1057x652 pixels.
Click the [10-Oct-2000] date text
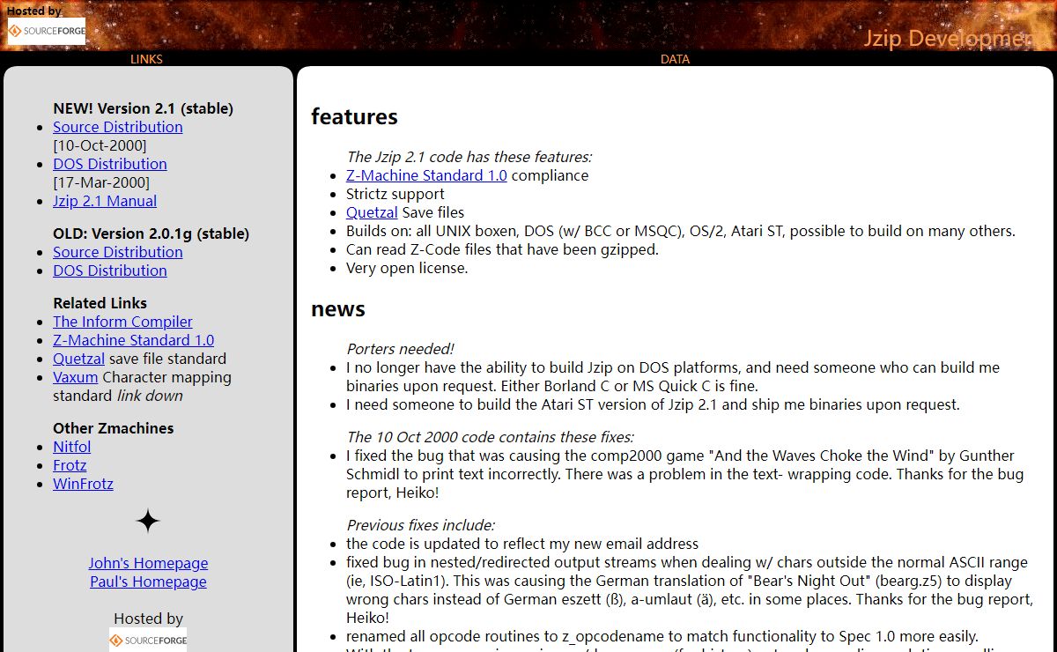[100, 145]
